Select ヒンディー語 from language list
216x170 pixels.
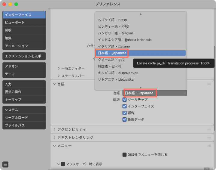click(141, 26)
